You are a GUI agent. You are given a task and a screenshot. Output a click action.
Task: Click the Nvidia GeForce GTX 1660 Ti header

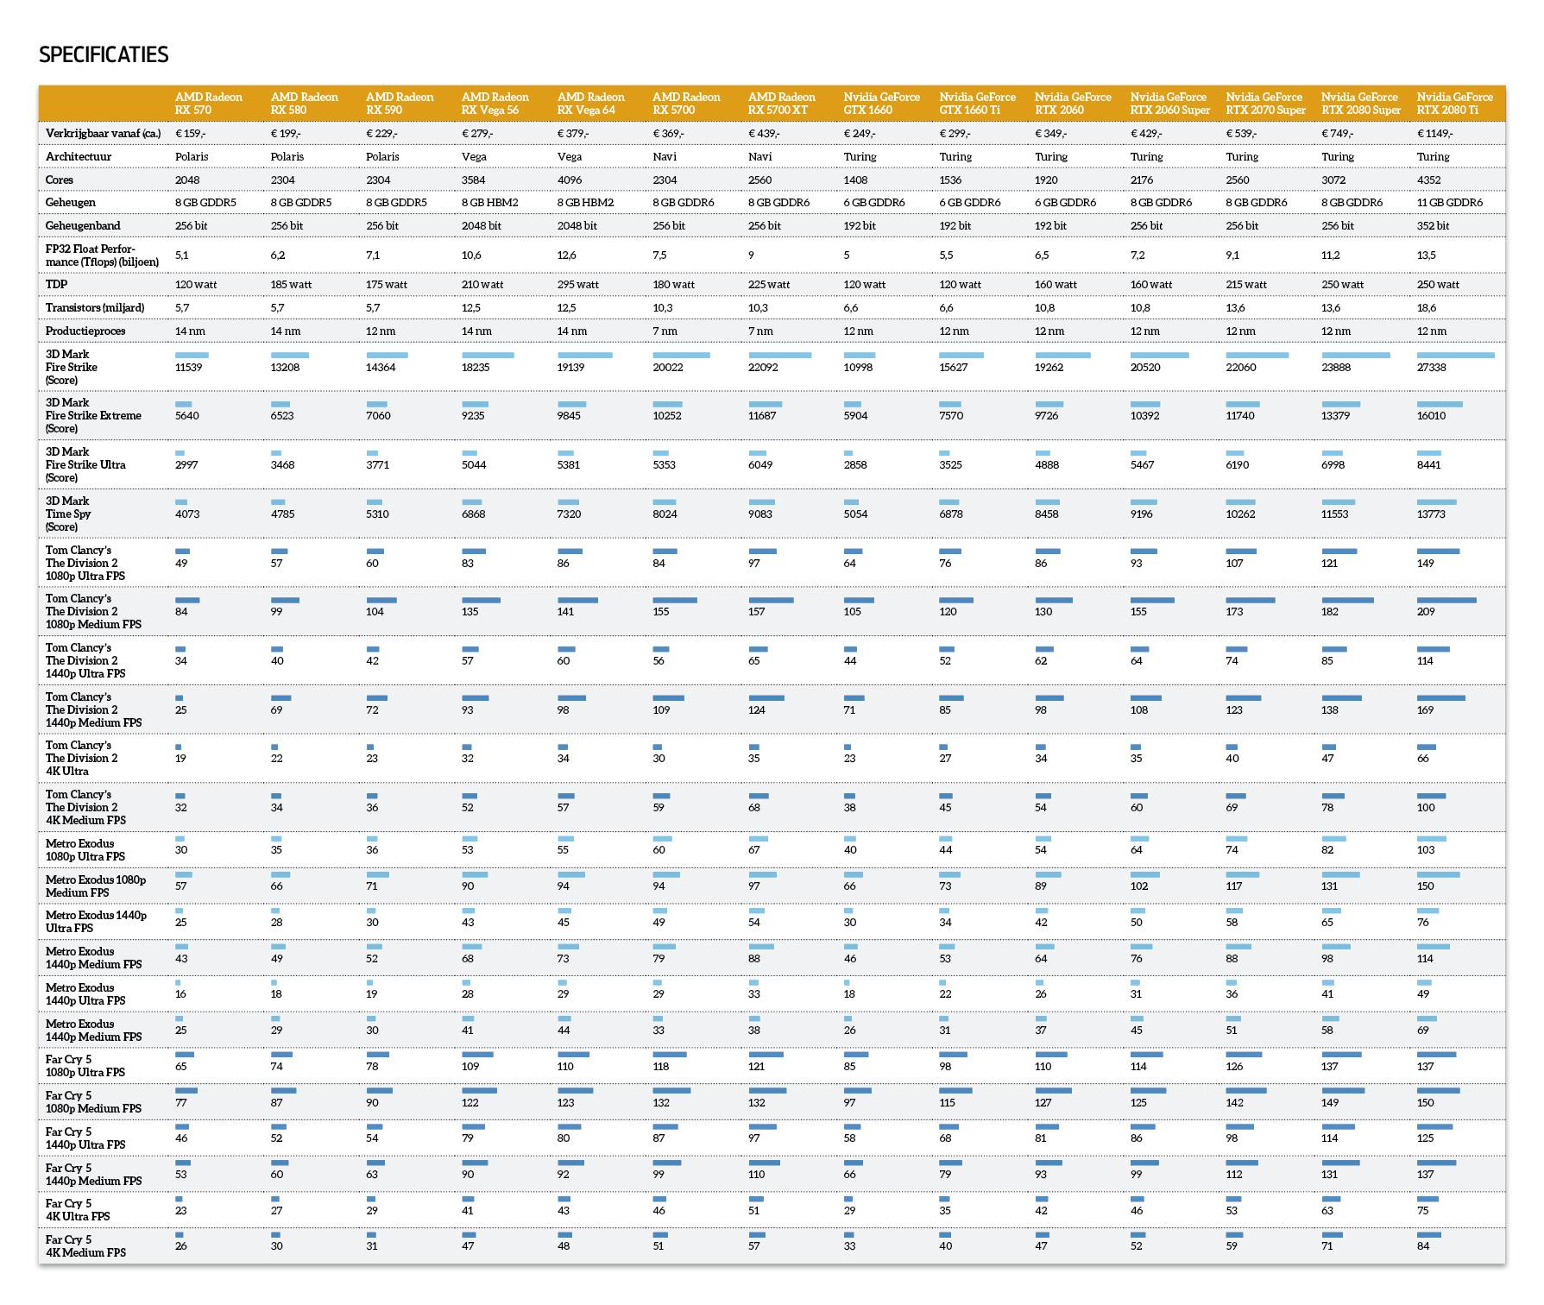(x=978, y=104)
